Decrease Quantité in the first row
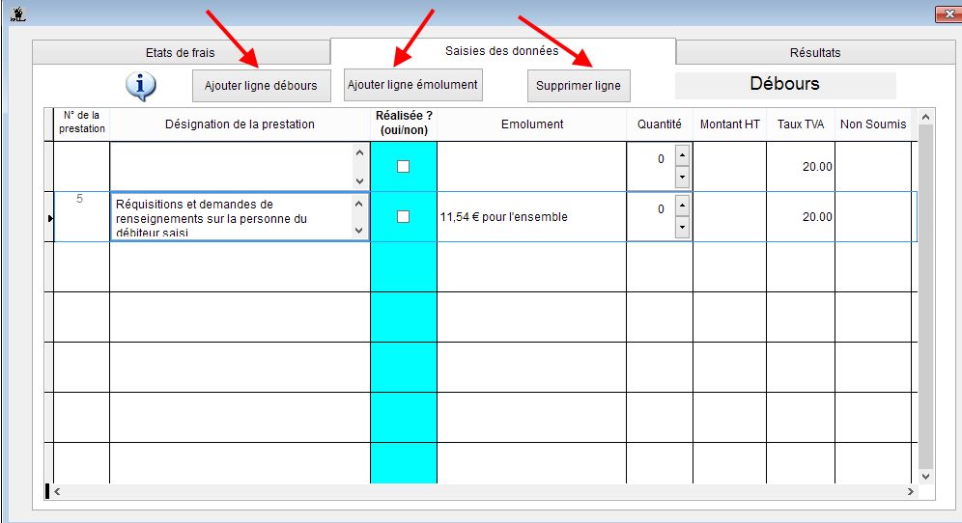The width and height of the screenshot is (962, 523). pos(682,178)
